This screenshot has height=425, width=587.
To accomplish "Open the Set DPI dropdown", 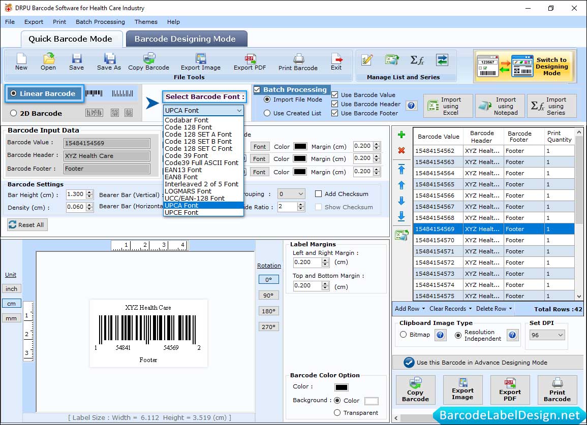I will coord(547,335).
